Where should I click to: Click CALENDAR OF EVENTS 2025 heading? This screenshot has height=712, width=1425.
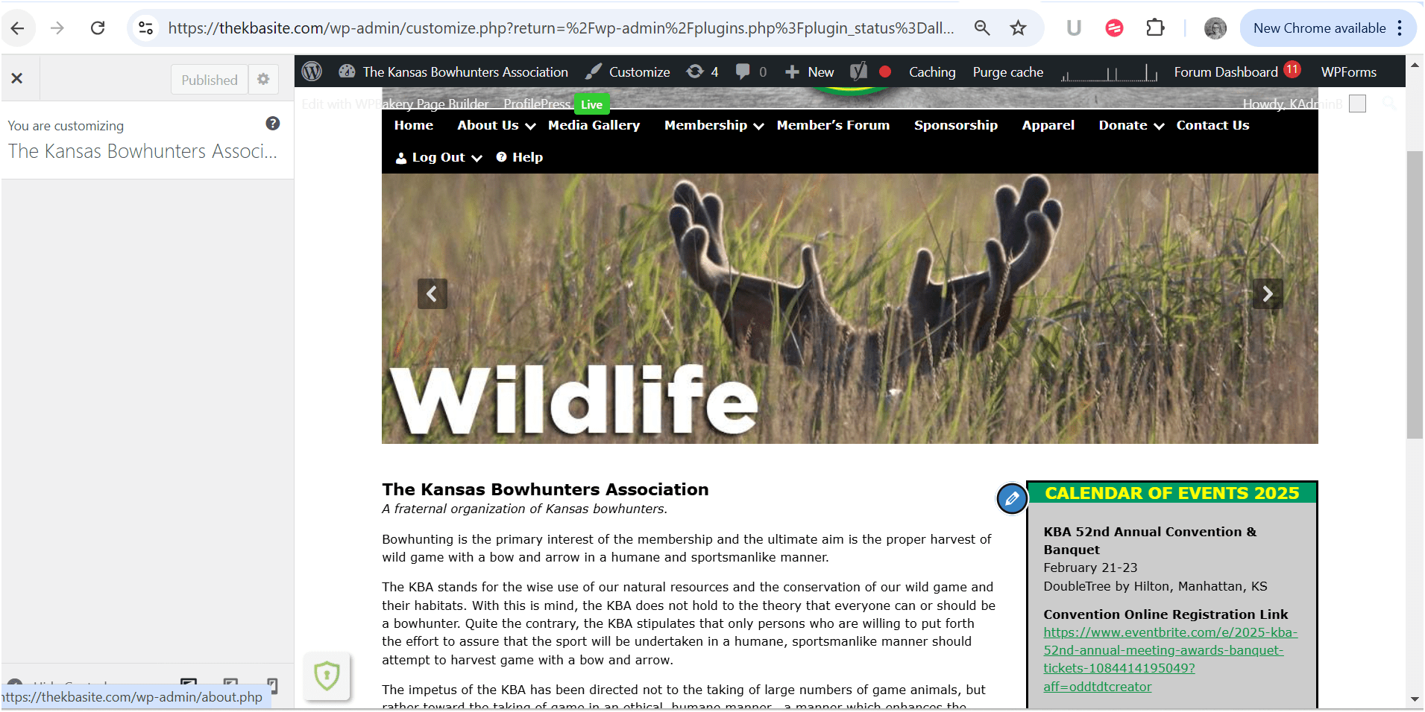pos(1171,493)
